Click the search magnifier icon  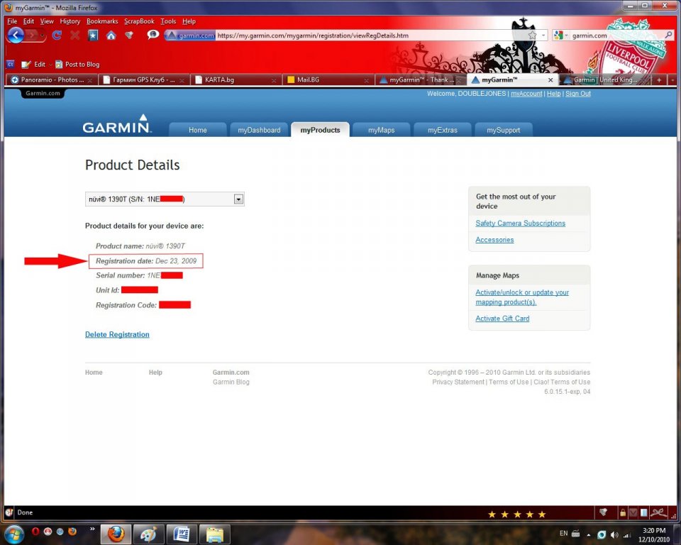click(x=668, y=35)
